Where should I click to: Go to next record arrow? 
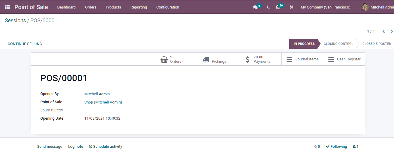point(391,31)
